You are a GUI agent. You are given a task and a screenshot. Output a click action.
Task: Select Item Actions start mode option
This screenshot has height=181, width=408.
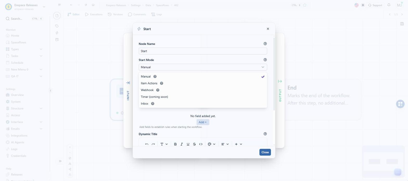(203, 83)
